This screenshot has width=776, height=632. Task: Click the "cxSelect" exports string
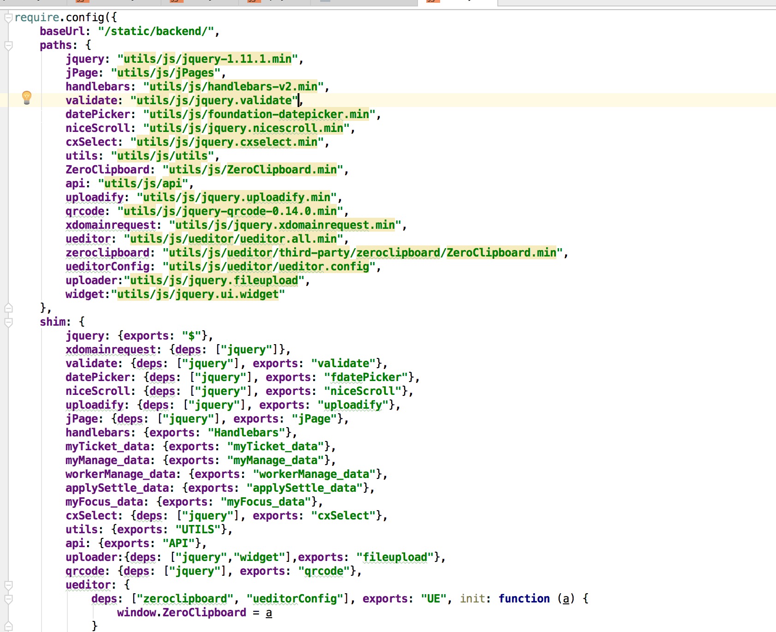click(x=343, y=516)
